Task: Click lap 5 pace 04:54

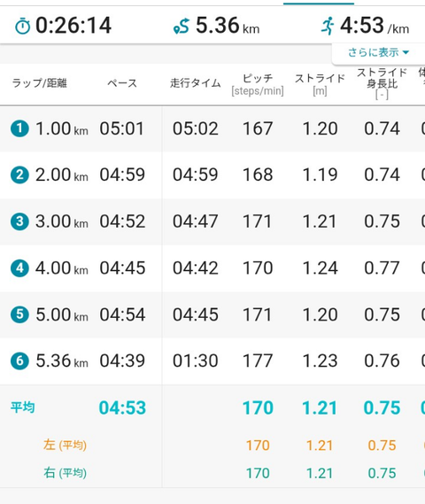Action: [122, 314]
